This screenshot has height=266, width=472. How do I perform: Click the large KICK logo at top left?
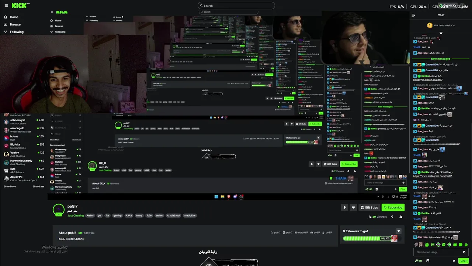tap(19, 6)
